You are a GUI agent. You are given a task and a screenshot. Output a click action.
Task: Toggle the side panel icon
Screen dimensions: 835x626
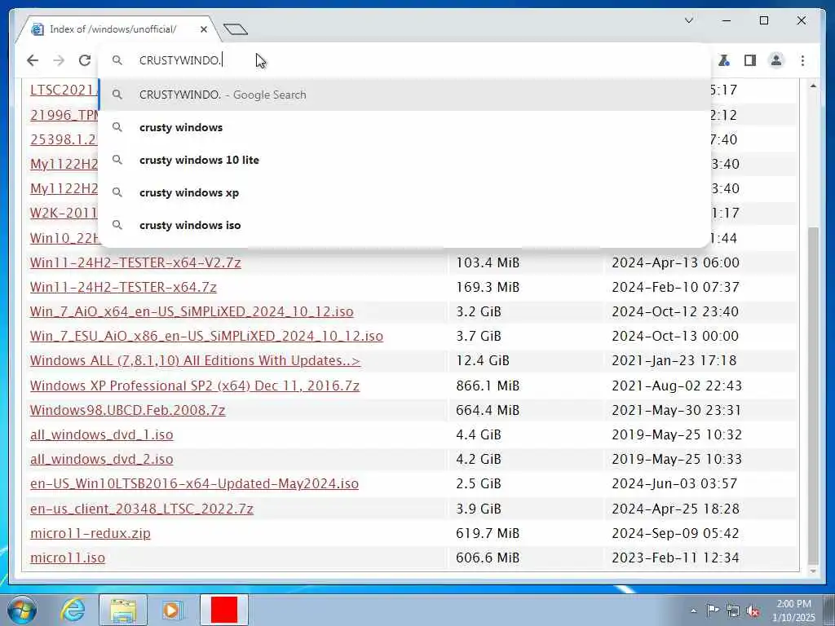[750, 60]
